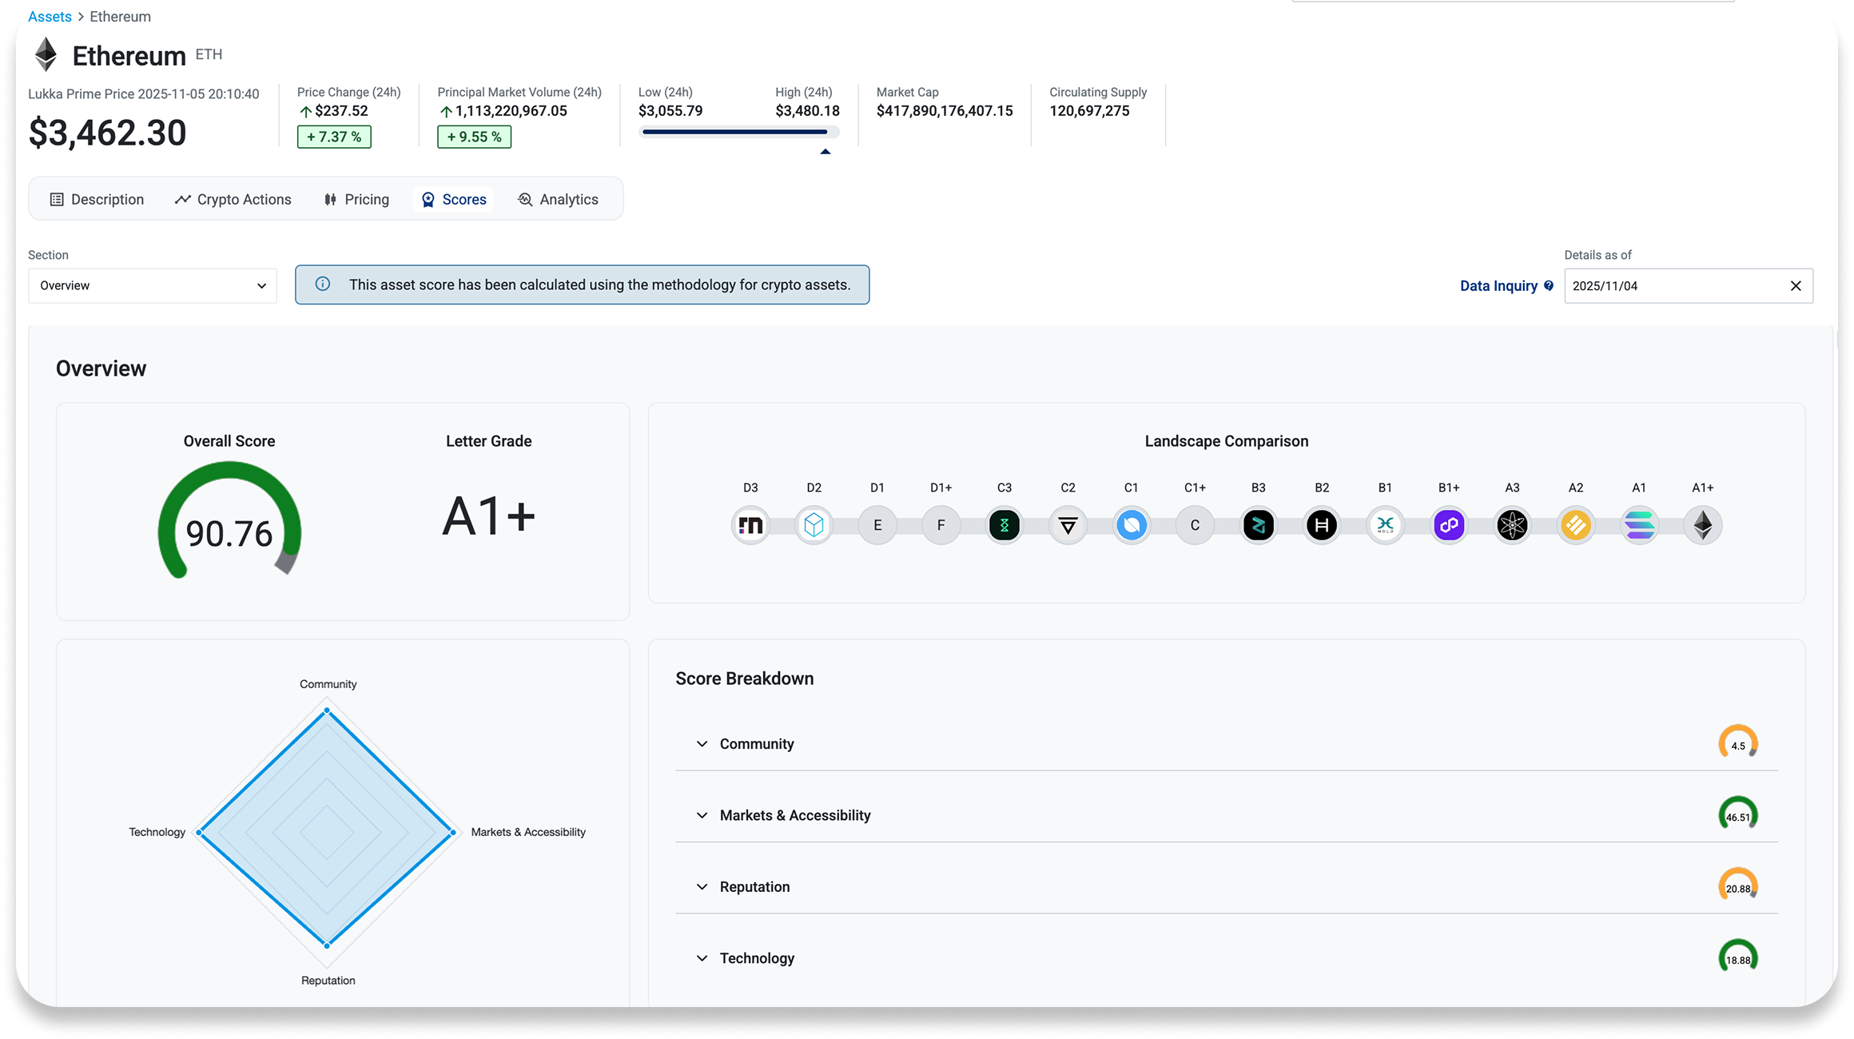Switch to the Crypto Actions tab
Viewport: 1854px width, 1039px height.
coord(233,199)
